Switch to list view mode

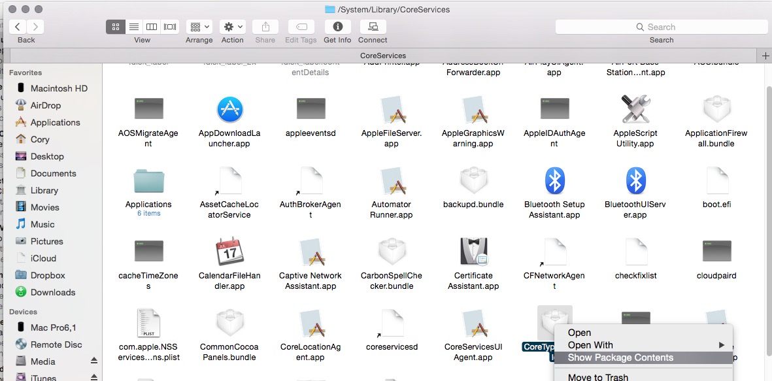(x=133, y=27)
